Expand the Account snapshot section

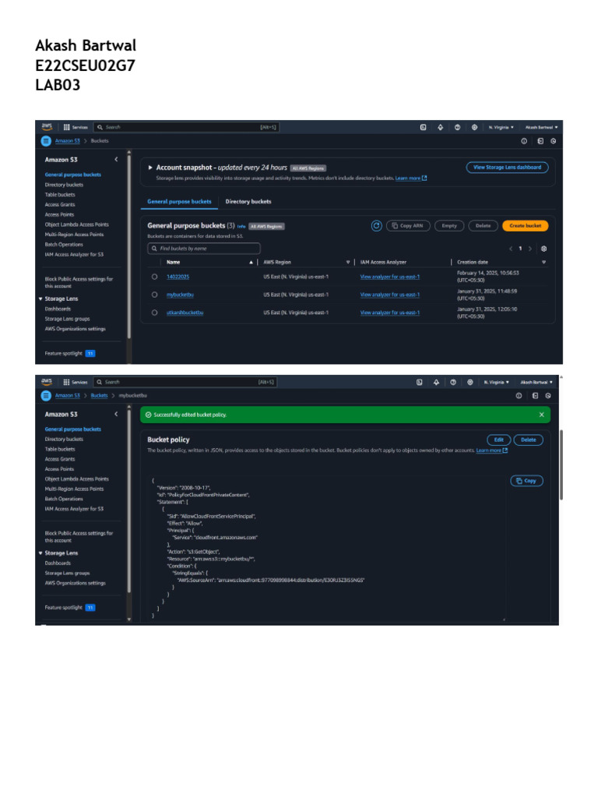[x=150, y=168]
